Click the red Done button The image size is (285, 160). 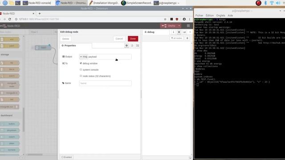coord(133,39)
